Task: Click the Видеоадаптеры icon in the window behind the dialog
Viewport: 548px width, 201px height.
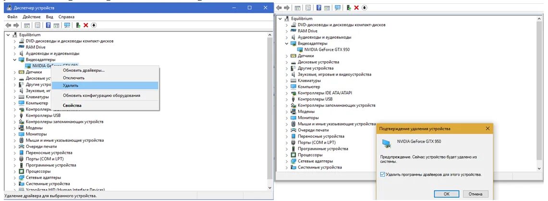Action: click(x=294, y=44)
